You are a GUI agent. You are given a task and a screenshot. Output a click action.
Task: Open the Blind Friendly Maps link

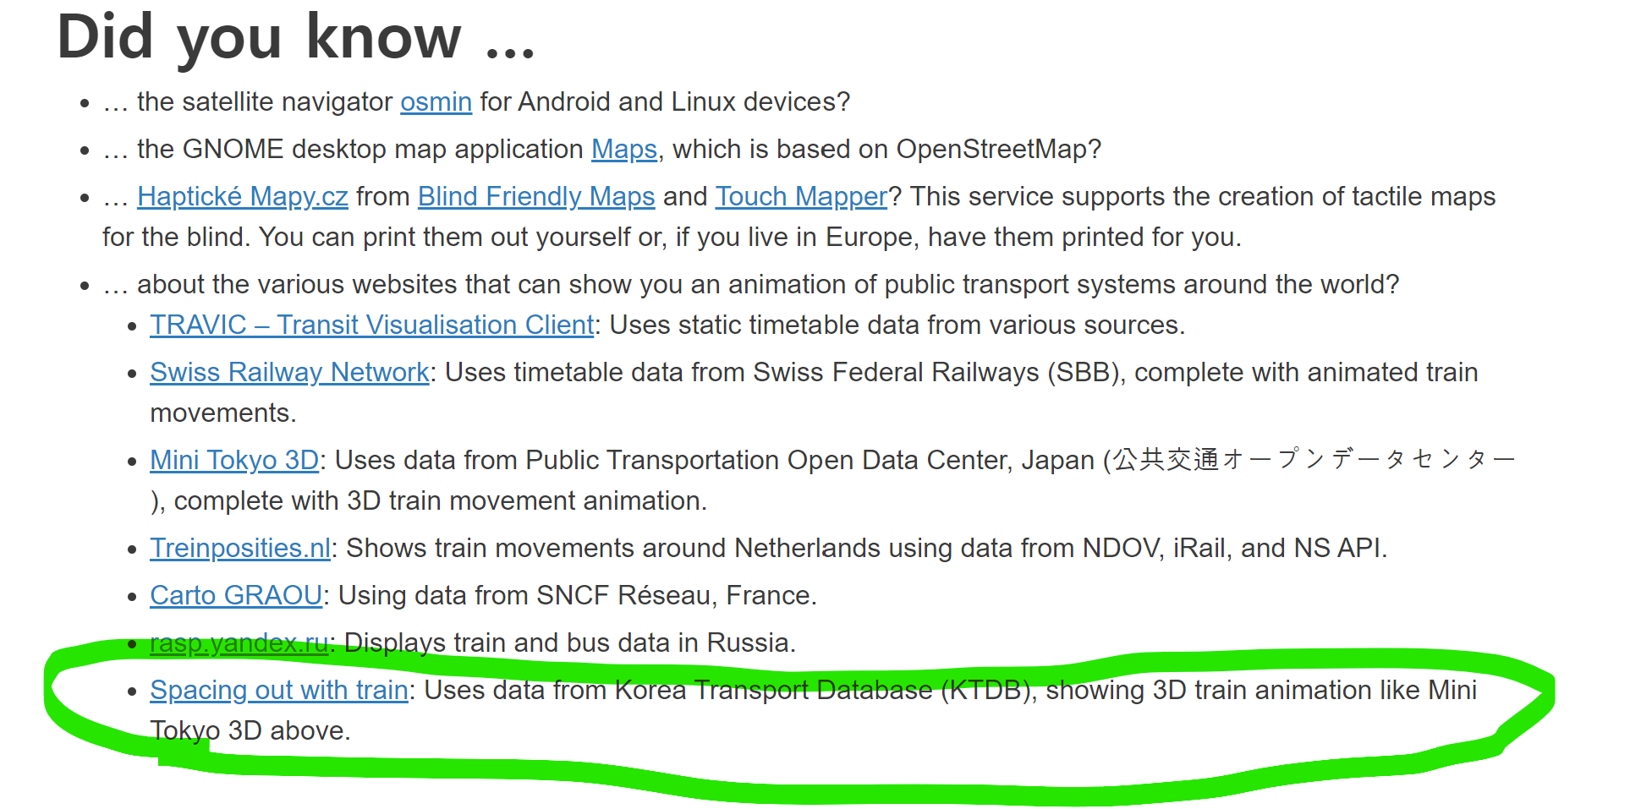click(536, 197)
